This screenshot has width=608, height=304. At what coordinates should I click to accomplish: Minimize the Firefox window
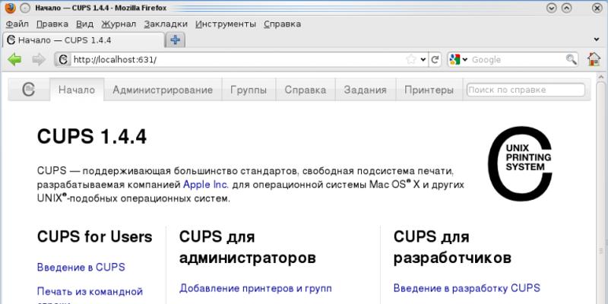[552, 8]
